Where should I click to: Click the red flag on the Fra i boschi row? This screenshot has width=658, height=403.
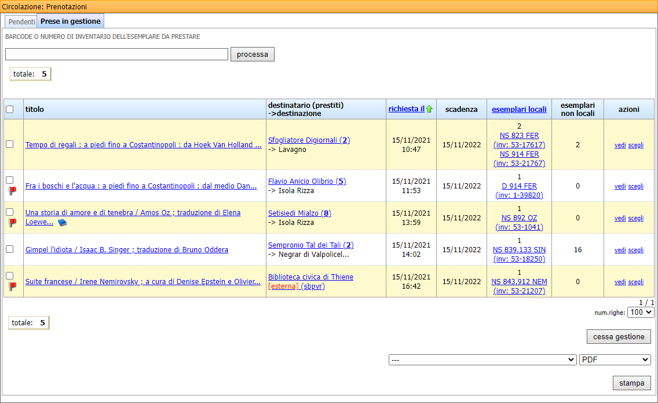12,191
